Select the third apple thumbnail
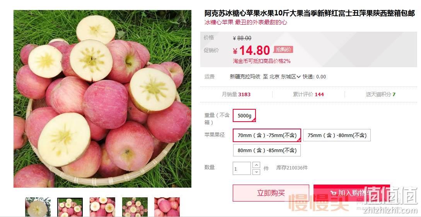421x217 pixels. 102,207
